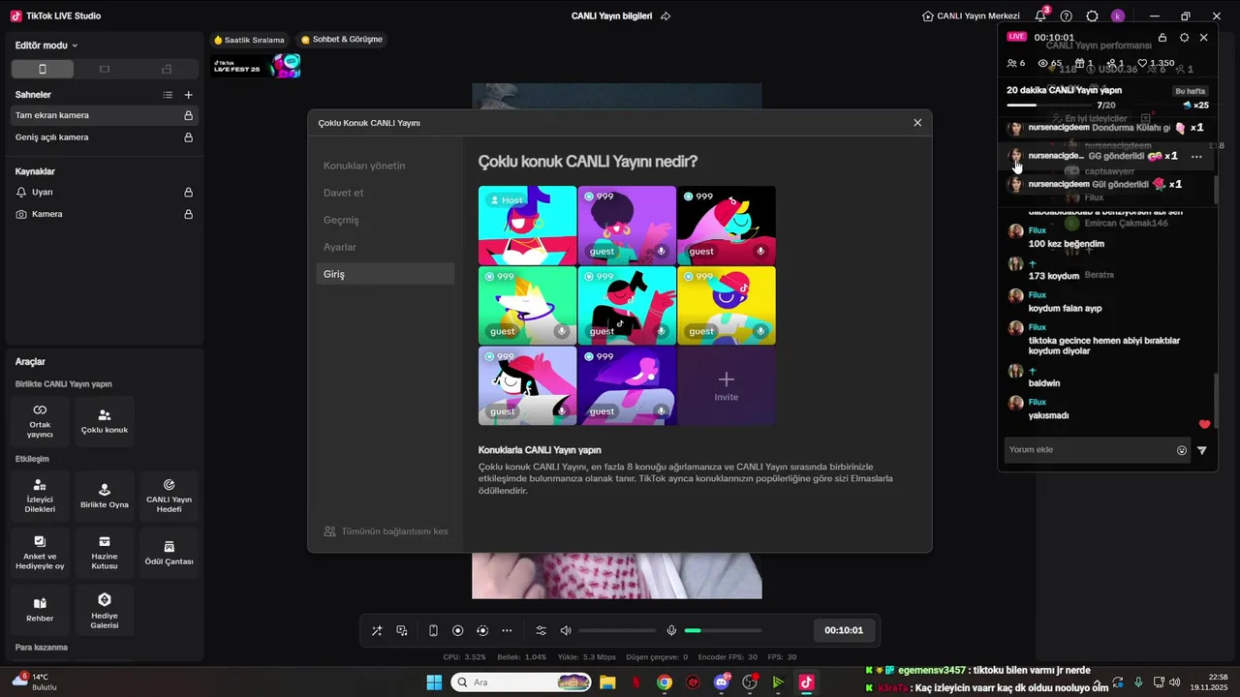Click the Invite plus tile
The width and height of the screenshot is (1240, 697).
tap(727, 386)
